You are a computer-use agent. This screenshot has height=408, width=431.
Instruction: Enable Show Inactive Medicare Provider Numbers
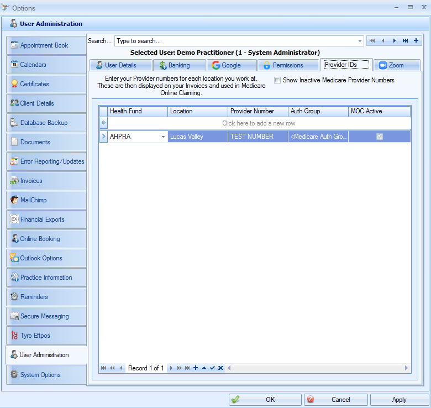tap(277, 80)
